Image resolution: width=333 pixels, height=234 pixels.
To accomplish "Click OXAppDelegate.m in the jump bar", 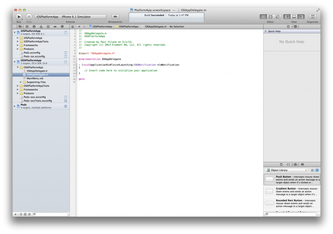I will [154, 27].
